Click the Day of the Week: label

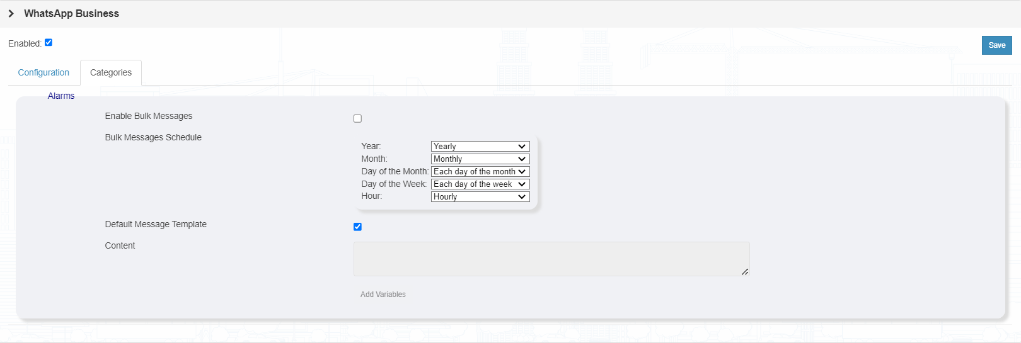(394, 184)
